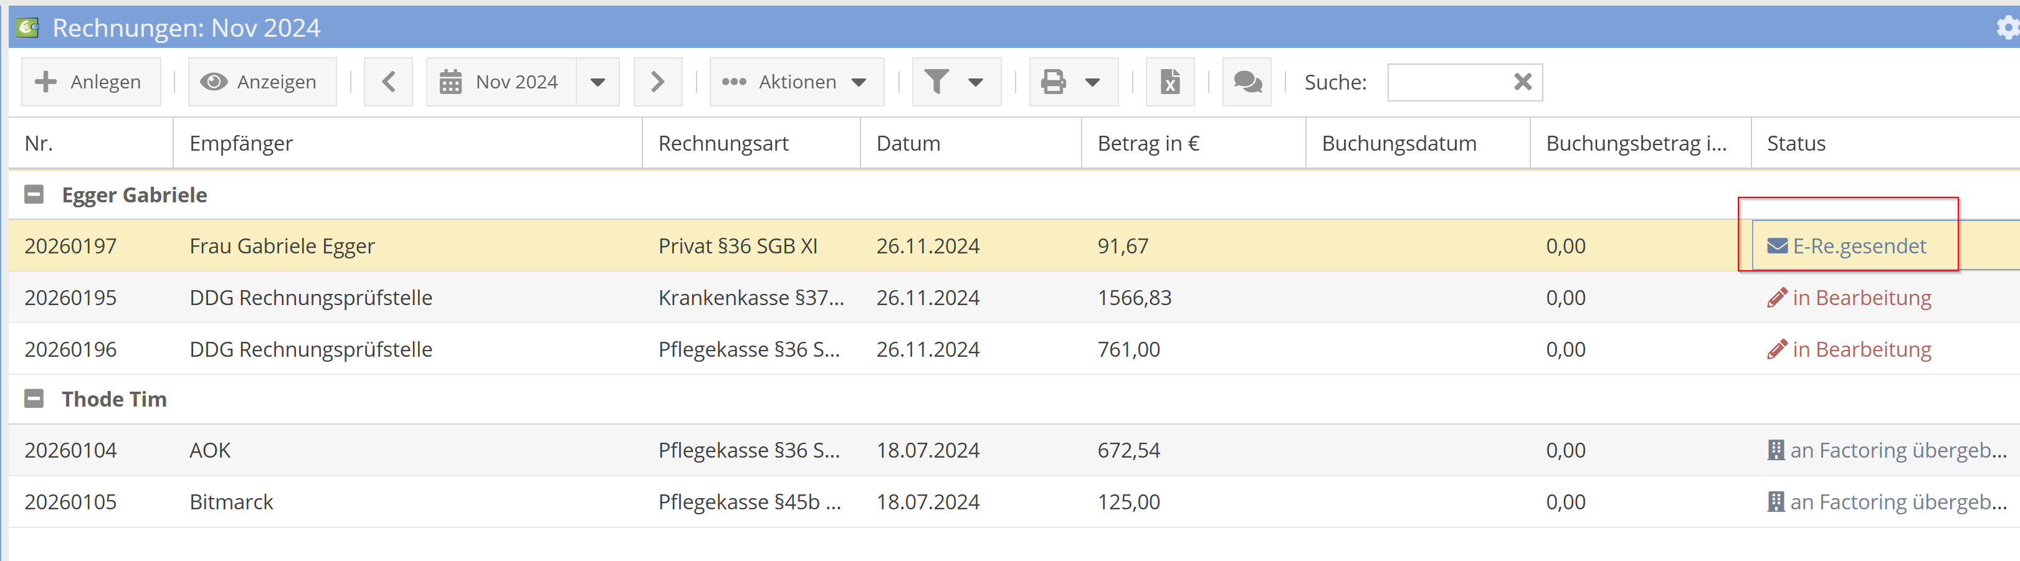Viewport: 2020px width, 561px height.
Task: Click the Excel export icon
Action: [1169, 82]
